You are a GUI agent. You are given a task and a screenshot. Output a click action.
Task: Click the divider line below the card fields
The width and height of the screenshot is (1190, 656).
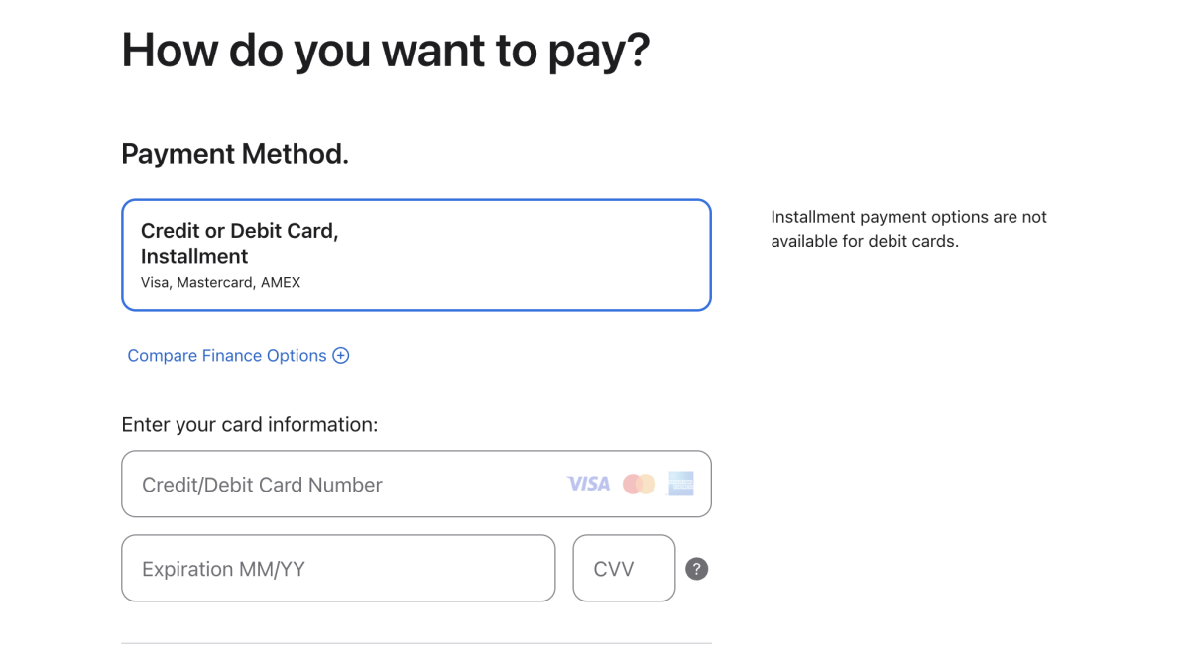(x=416, y=643)
